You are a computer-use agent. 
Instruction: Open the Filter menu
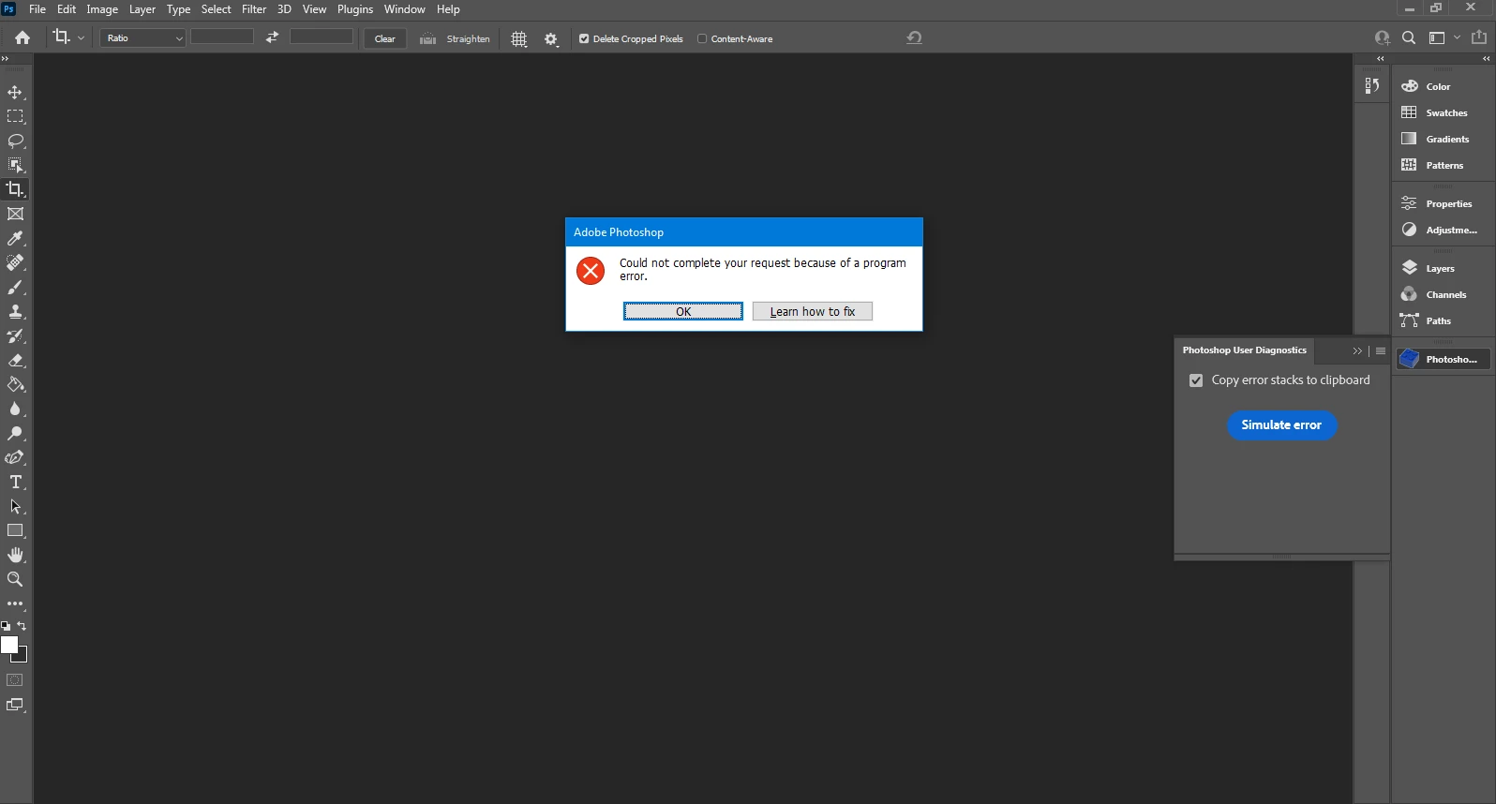coord(254,9)
